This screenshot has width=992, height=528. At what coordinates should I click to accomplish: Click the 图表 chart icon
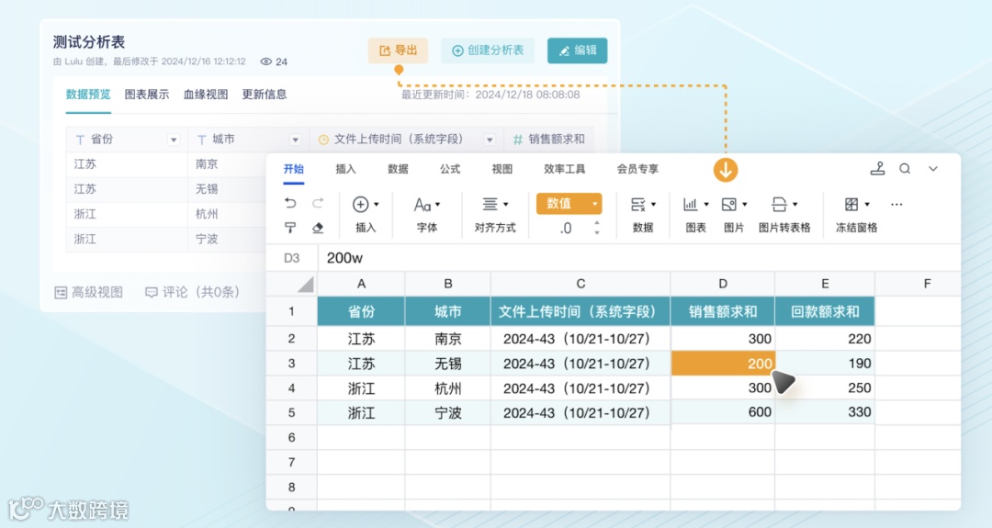click(x=690, y=204)
